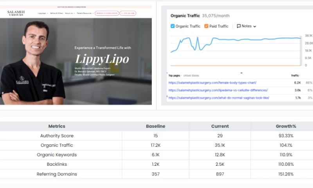The width and height of the screenshot is (313, 188).
Task: Click the current value 12.8K
Action: coord(220,155)
